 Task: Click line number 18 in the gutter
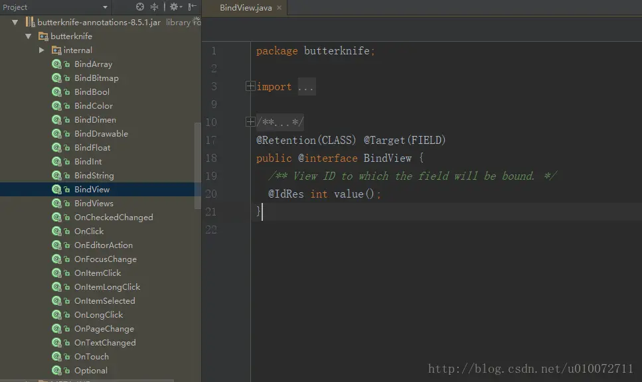(211, 158)
